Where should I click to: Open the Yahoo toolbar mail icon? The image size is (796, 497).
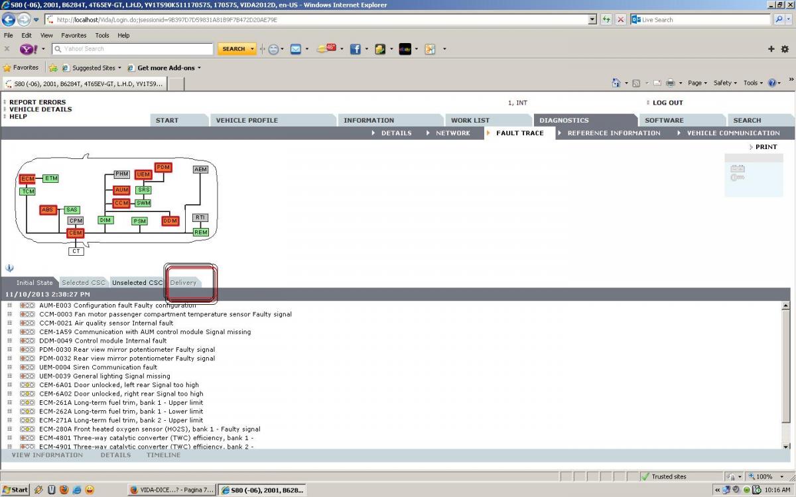(x=296, y=49)
